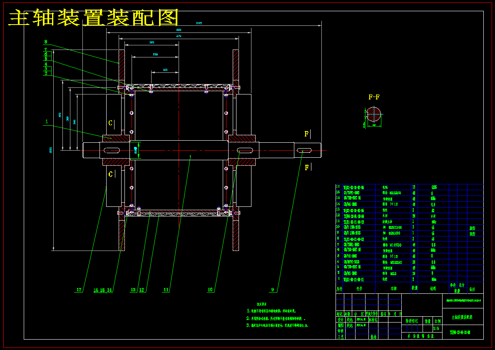Click callout number 1 on the leader line

click(x=47, y=122)
